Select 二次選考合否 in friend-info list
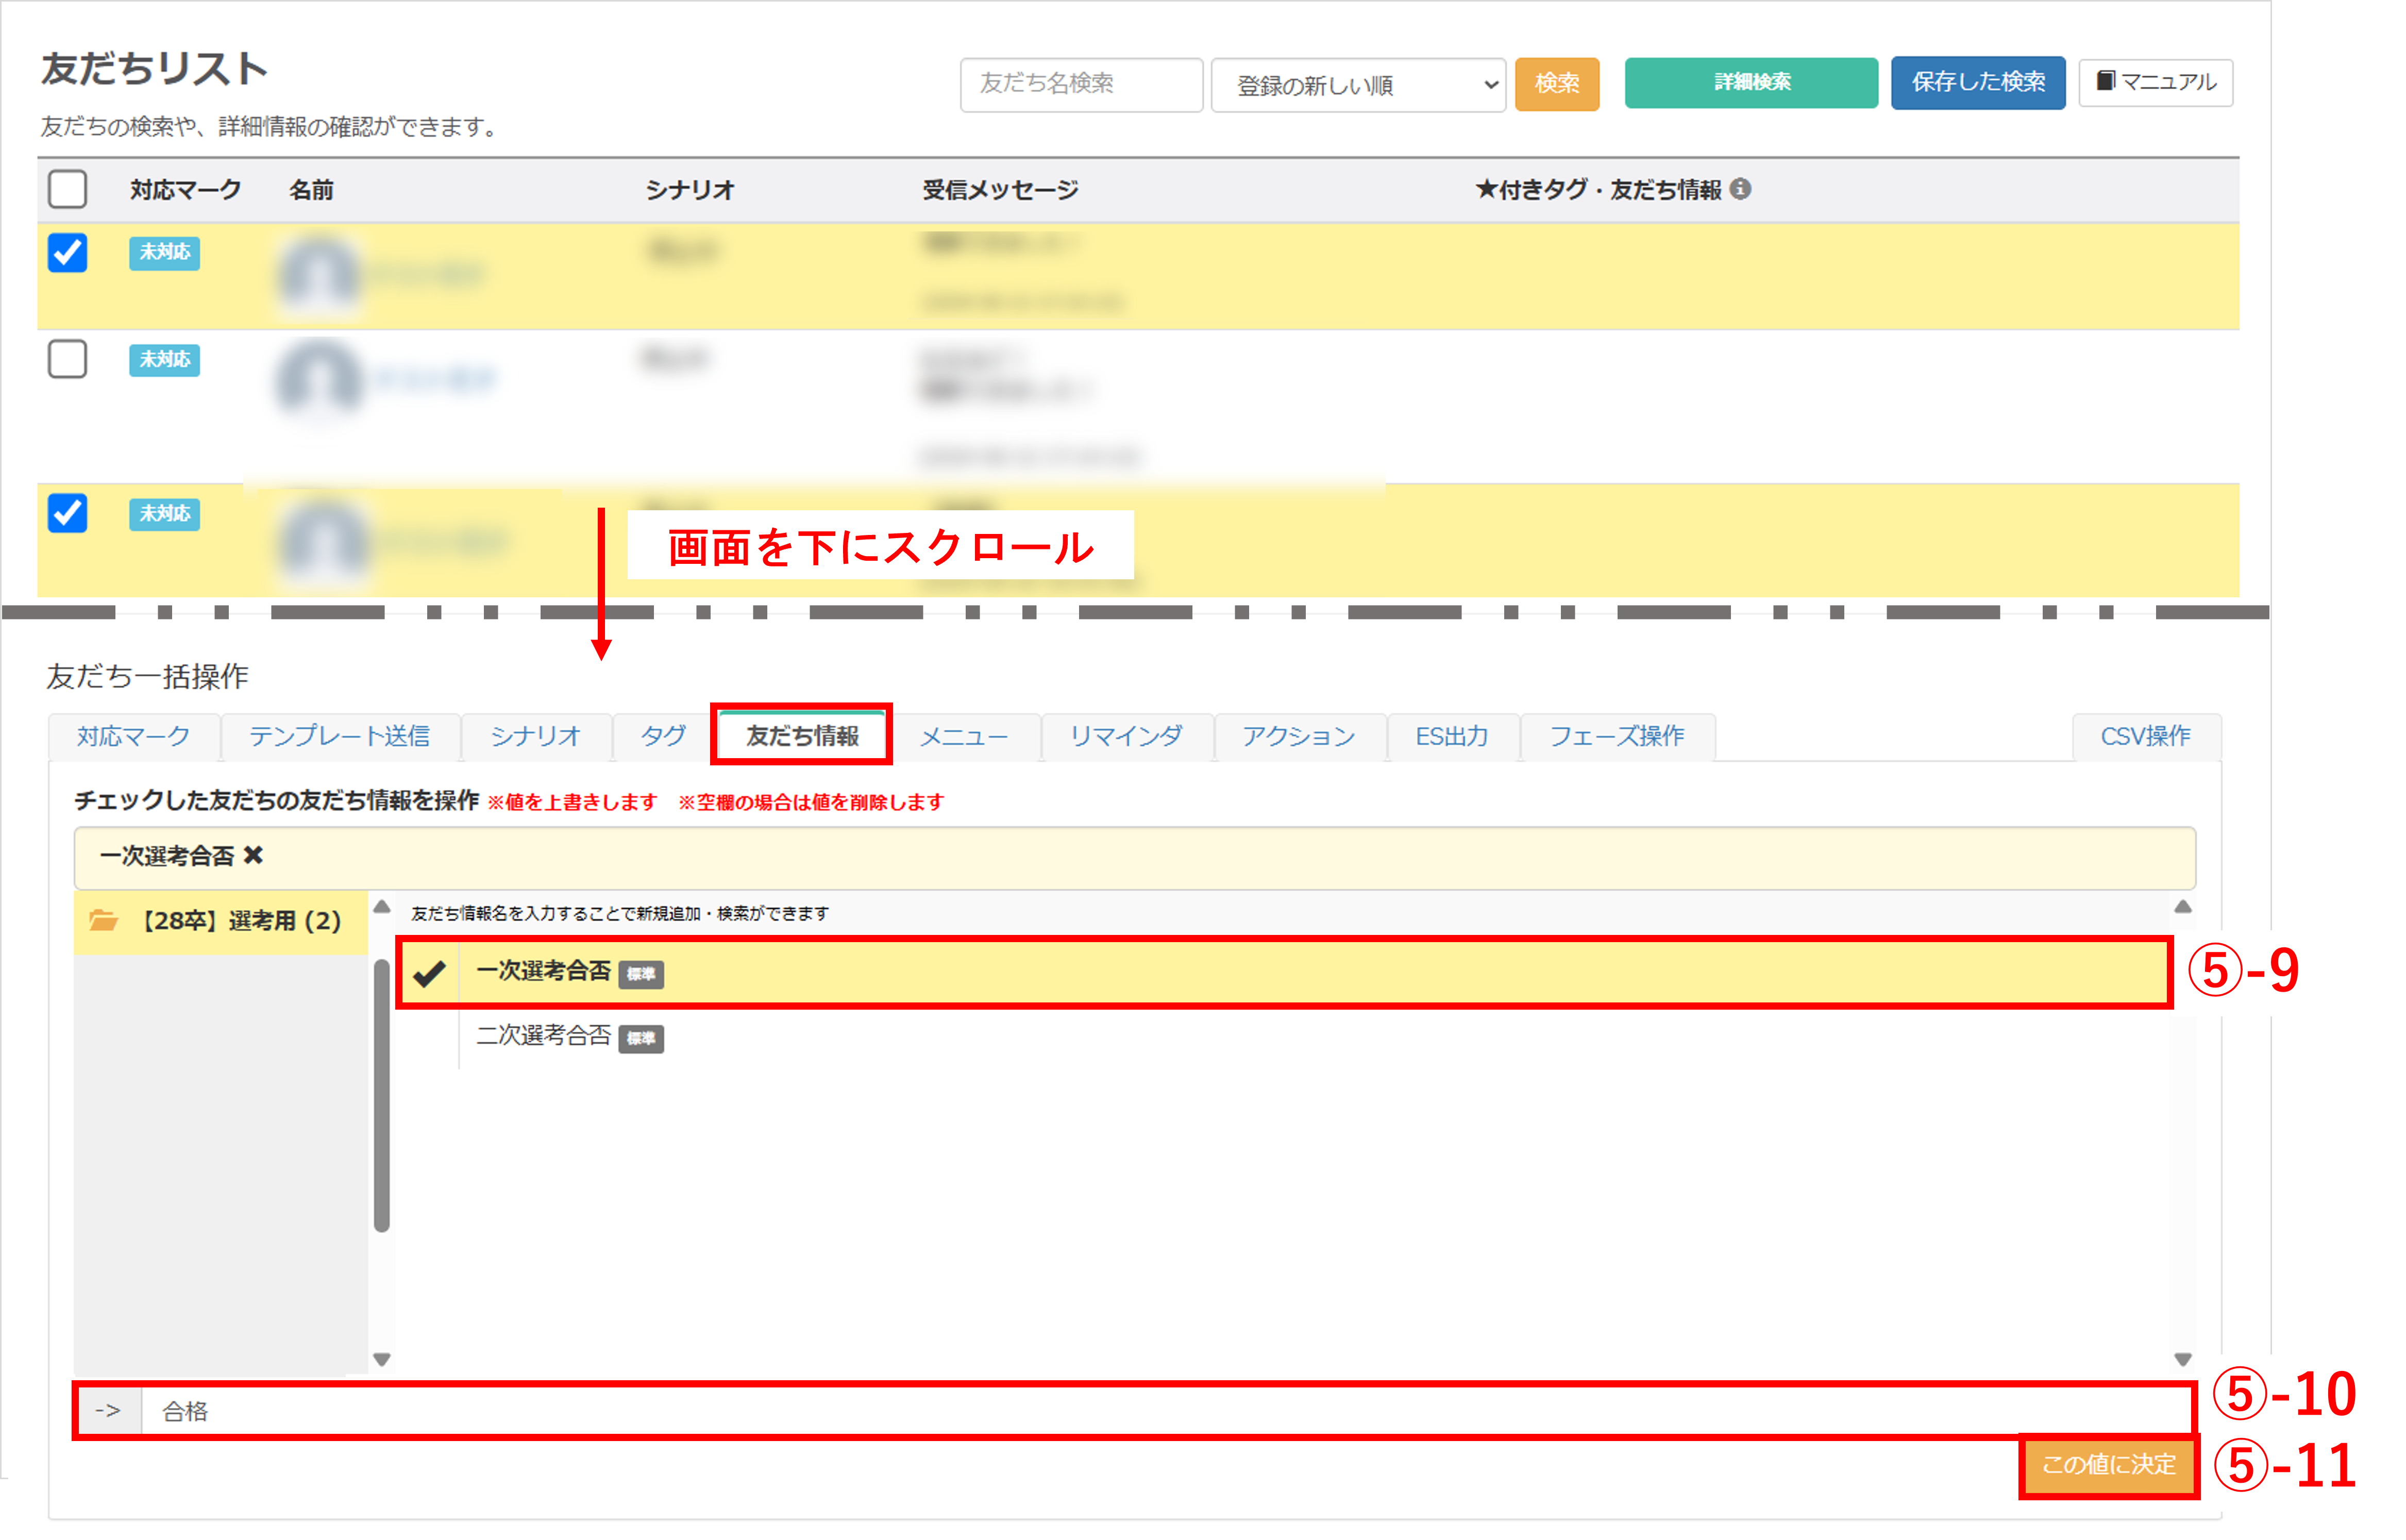This screenshot has height=1540, width=2406. click(544, 1036)
